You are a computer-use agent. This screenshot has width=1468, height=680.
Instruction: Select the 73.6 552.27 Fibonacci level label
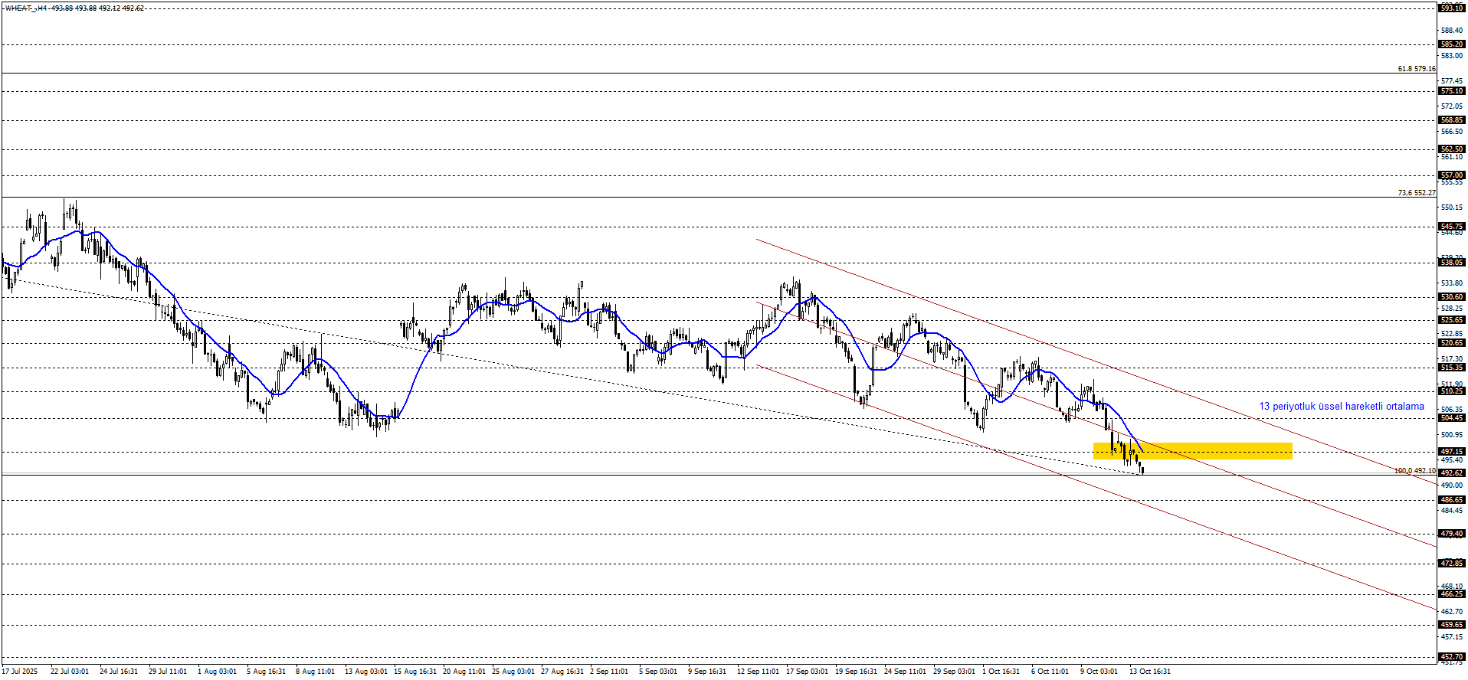(x=1416, y=193)
